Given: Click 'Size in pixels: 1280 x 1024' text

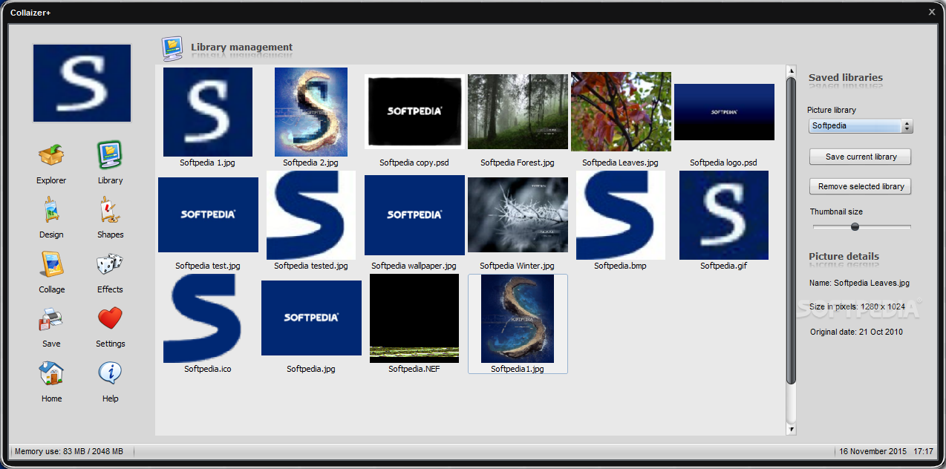Looking at the screenshot, I should click(858, 306).
